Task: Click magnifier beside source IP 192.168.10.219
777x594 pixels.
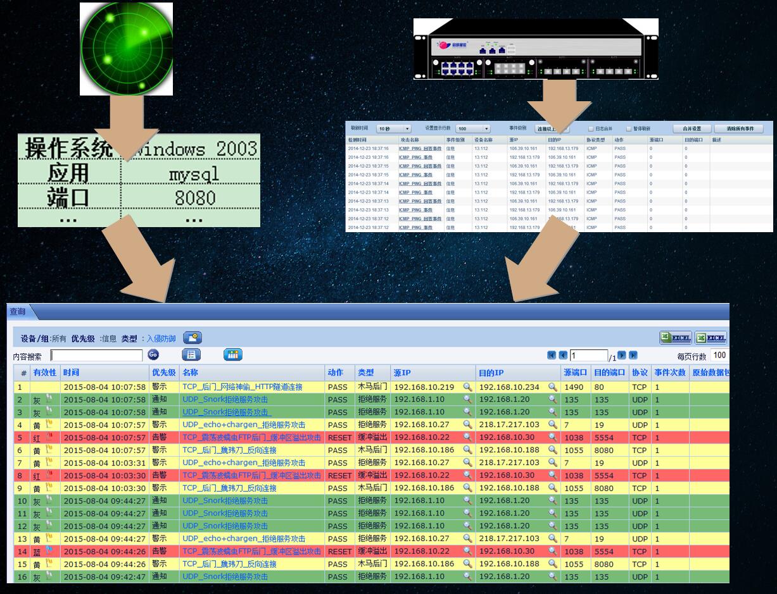Action: (x=467, y=387)
